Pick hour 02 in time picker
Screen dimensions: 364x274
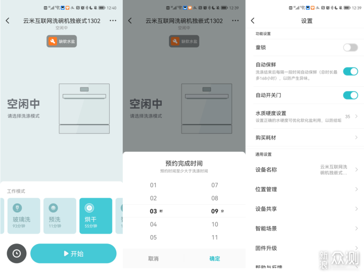pyautogui.click(x=153, y=198)
